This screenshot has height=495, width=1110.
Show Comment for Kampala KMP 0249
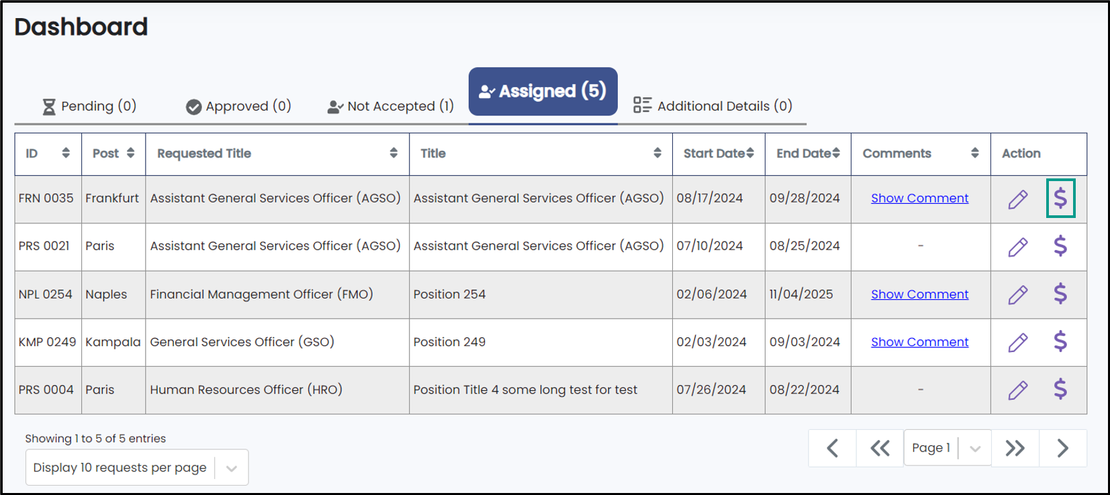pos(919,342)
